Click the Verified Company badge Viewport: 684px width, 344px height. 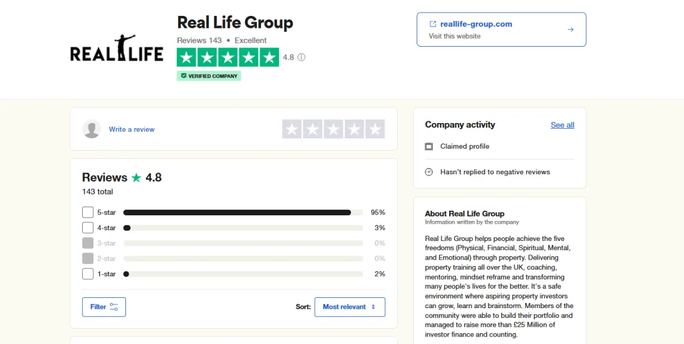pyautogui.click(x=209, y=76)
